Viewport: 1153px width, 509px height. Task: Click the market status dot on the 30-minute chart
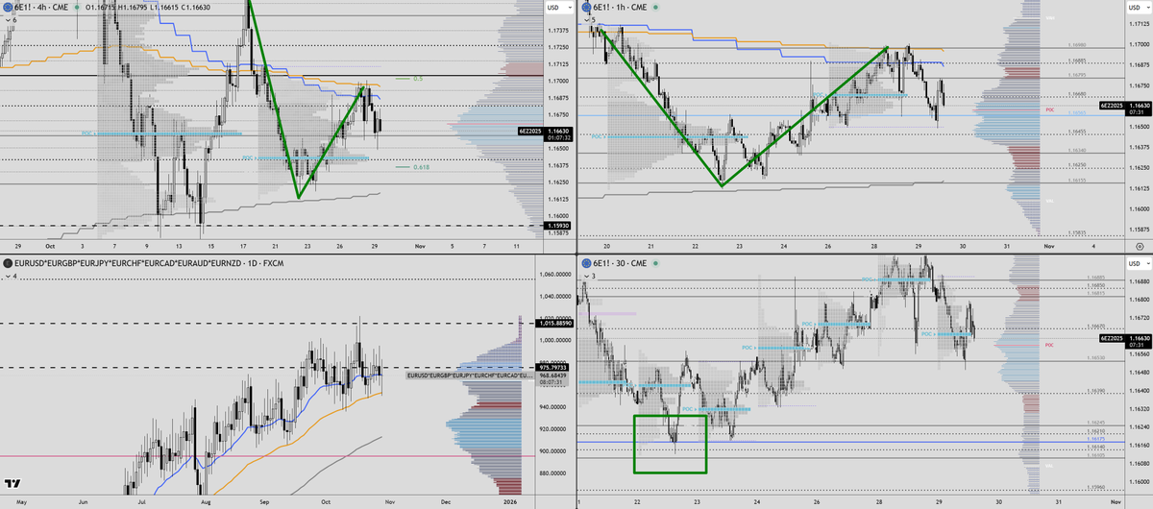[x=653, y=263]
